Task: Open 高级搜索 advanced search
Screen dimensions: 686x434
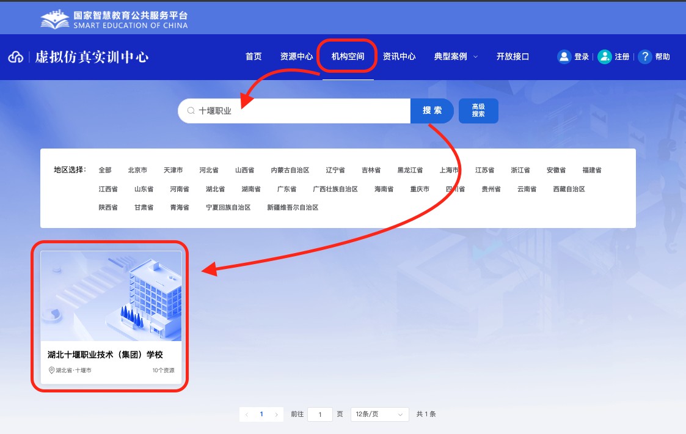Action: pos(478,111)
